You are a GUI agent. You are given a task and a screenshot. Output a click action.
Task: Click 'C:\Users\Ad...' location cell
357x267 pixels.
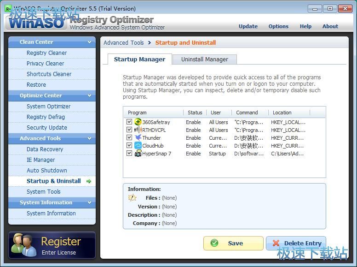click(x=287, y=154)
